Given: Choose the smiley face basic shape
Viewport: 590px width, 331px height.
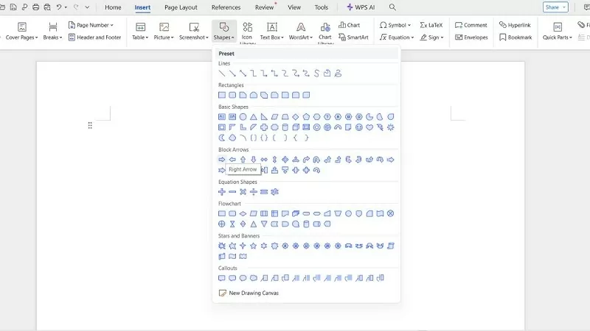Looking at the screenshot, I should point(359,127).
